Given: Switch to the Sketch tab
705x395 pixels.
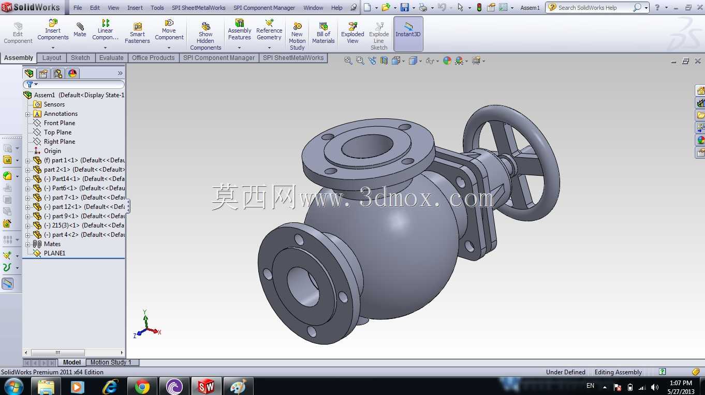Looking at the screenshot, I should tap(80, 58).
